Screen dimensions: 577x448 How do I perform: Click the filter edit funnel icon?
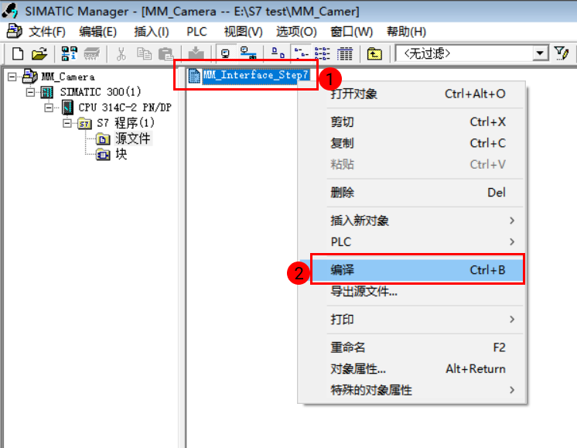(x=562, y=53)
